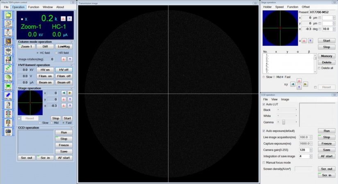Click the Multi-view icon in sidebar

pos(8,42)
